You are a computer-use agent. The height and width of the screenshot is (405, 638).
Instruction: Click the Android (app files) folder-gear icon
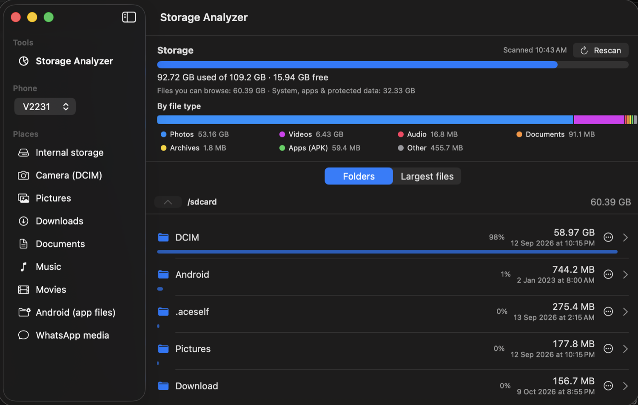[24, 312]
